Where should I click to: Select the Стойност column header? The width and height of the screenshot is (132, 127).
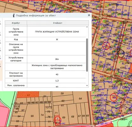[58, 23]
